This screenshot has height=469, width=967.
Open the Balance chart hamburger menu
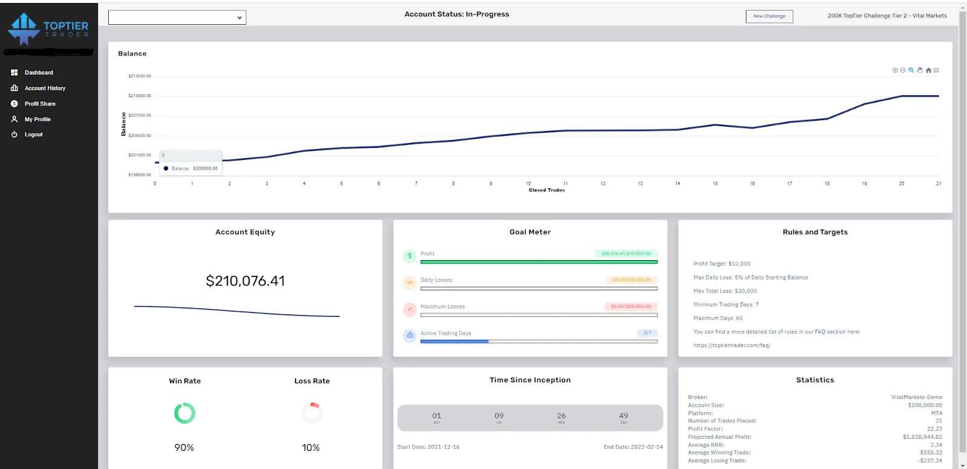(936, 71)
